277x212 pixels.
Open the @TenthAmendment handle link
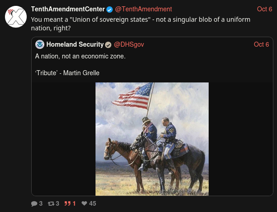pyautogui.click(x=143, y=9)
